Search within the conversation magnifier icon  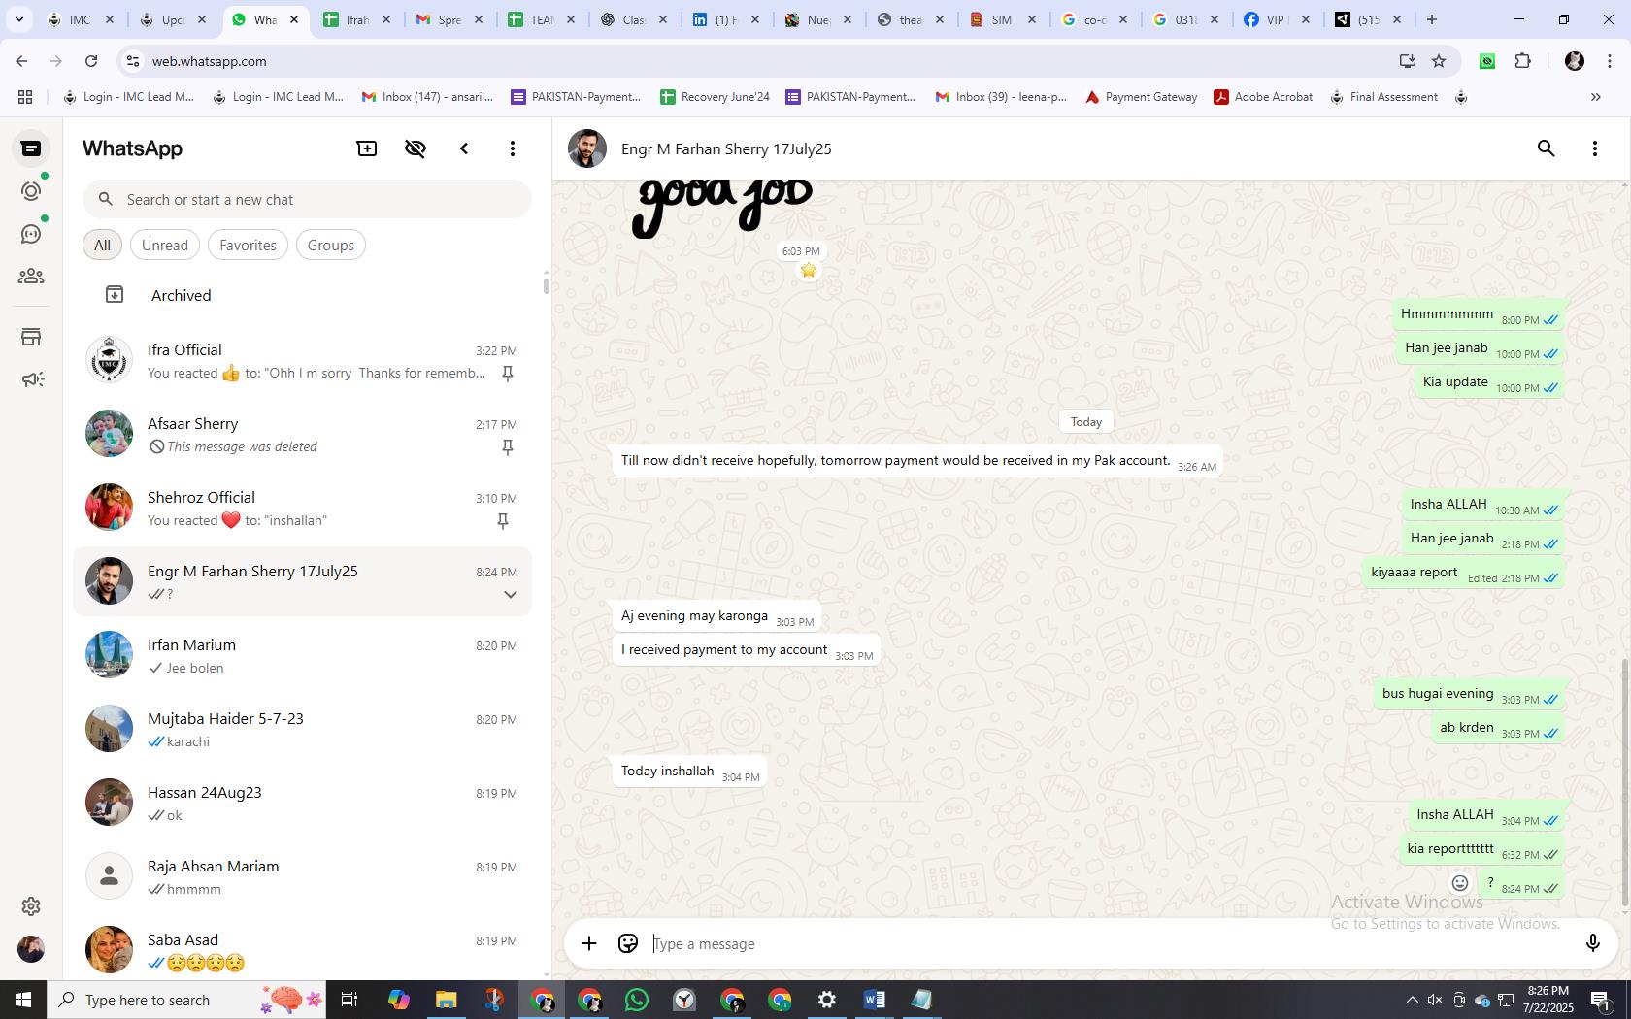point(1547,148)
